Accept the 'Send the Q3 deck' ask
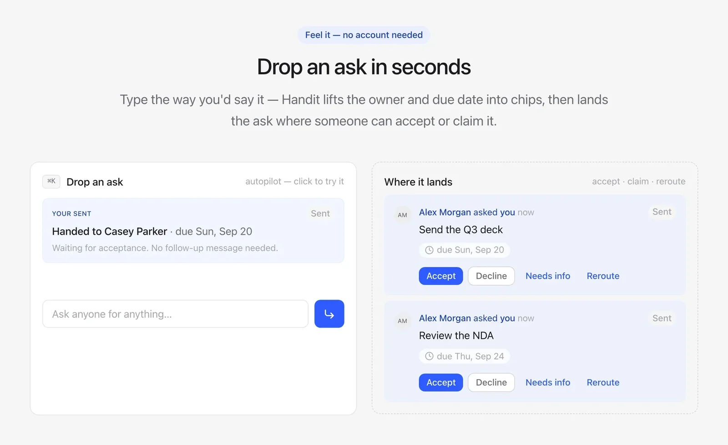 [441, 276]
